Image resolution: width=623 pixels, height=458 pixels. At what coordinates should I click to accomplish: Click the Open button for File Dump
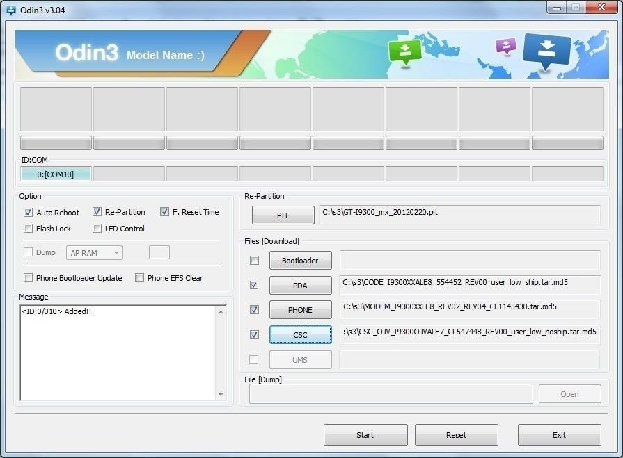pos(570,394)
